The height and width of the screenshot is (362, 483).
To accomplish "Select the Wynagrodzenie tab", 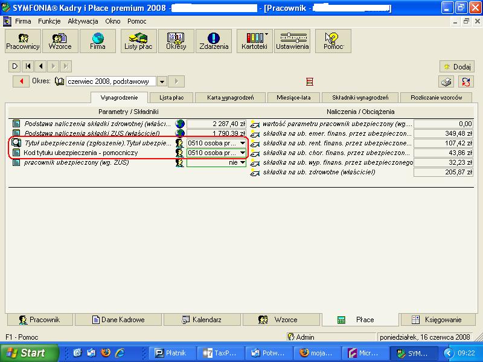I will click(x=119, y=98).
